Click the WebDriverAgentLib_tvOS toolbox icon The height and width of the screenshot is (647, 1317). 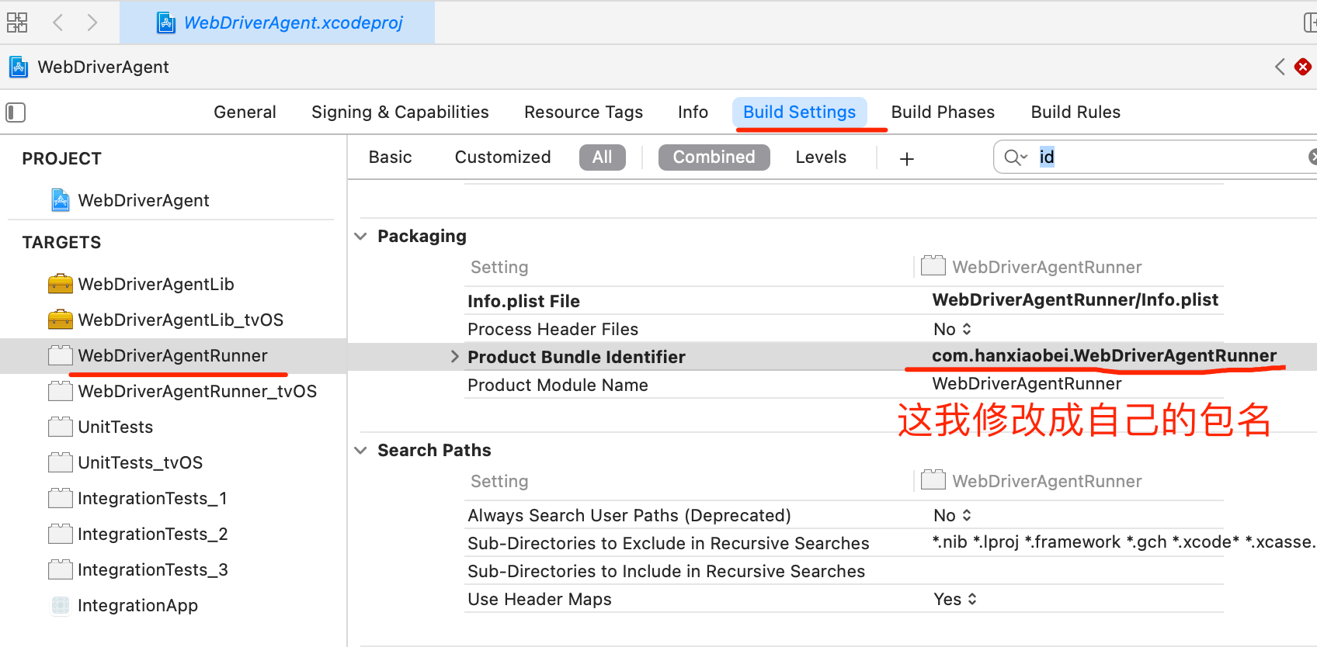tap(60, 320)
